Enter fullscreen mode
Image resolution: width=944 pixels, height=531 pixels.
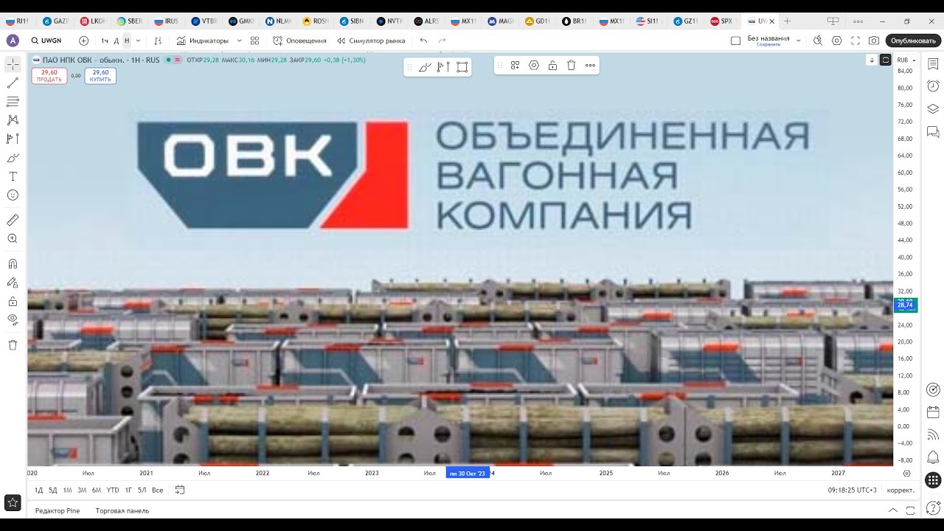point(855,41)
